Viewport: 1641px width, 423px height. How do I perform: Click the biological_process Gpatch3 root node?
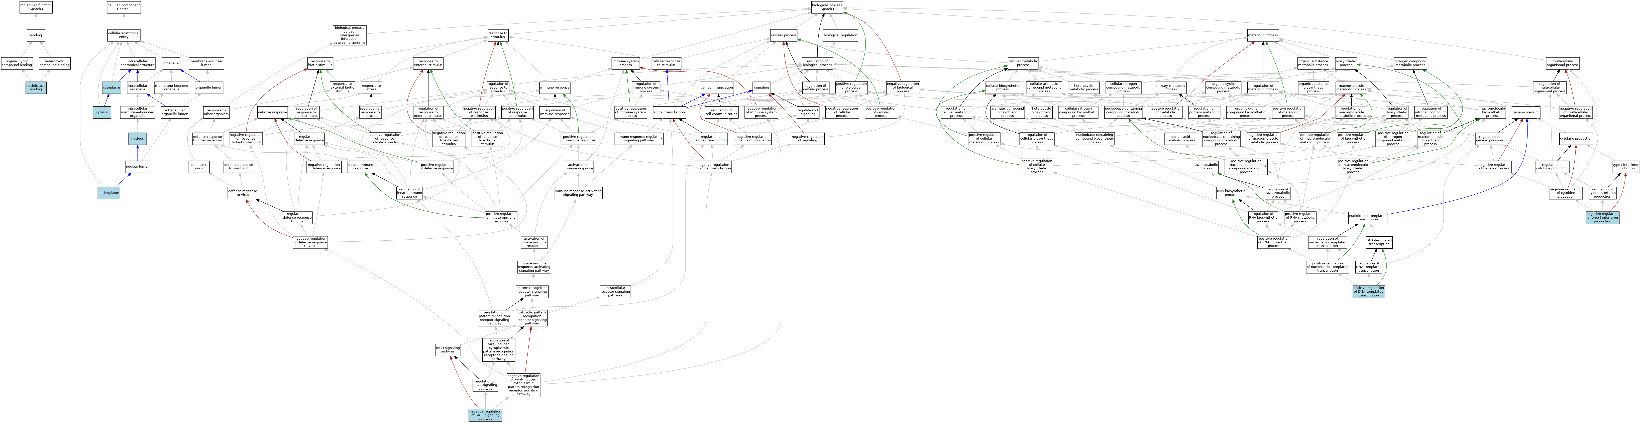(x=827, y=7)
